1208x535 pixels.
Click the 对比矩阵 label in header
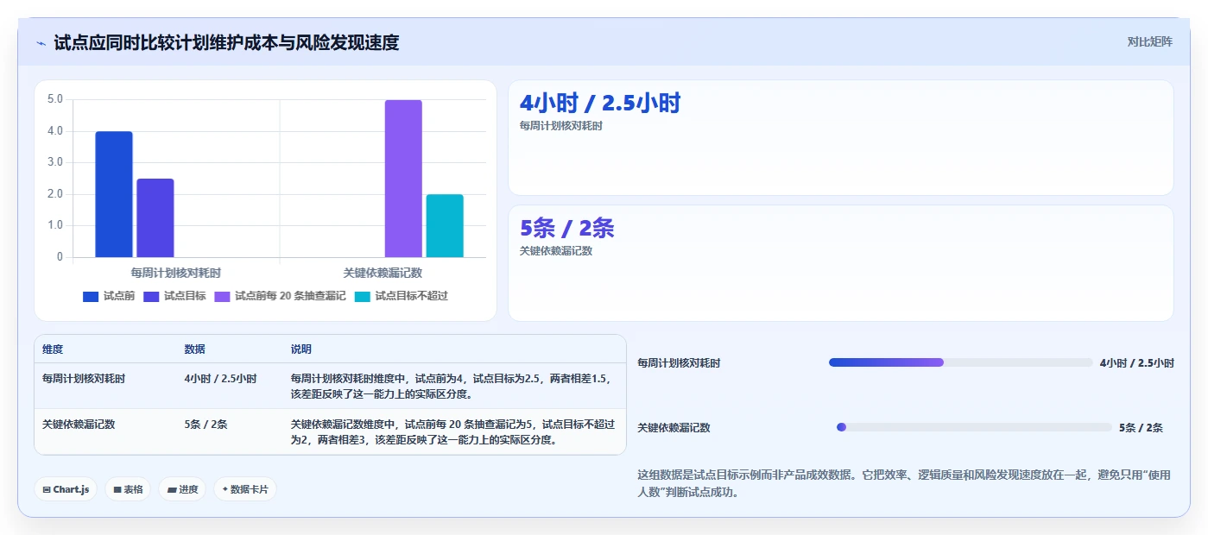(x=1149, y=41)
